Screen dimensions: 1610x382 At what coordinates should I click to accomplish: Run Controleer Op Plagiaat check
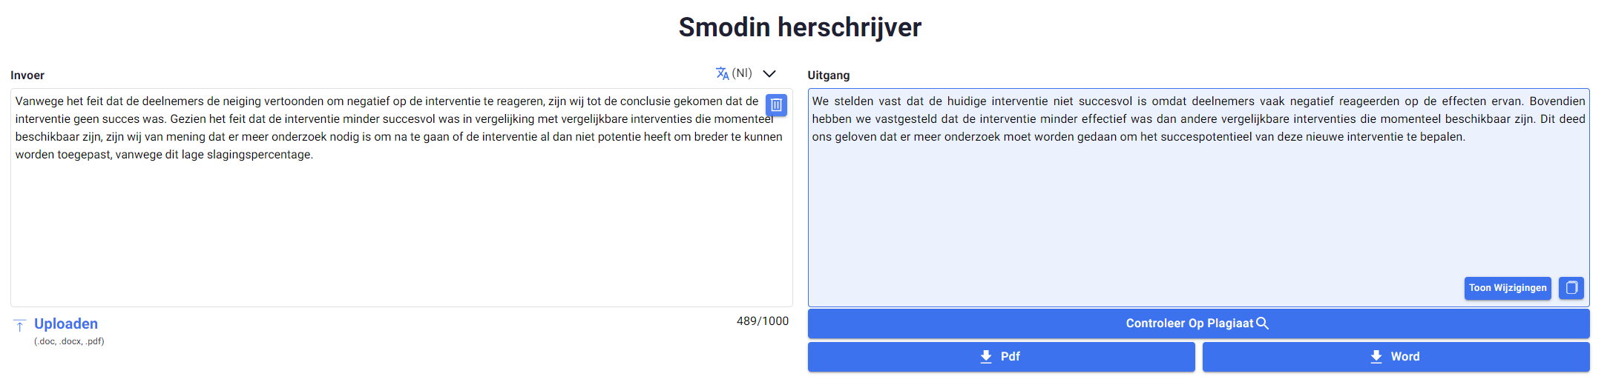[x=1198, y=324]
